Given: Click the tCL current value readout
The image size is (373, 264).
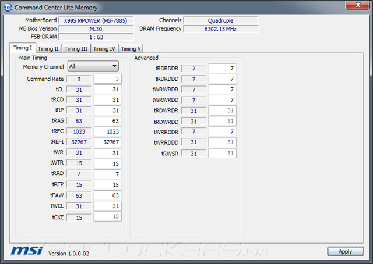Looking at the screenshot, I should click(79, 90).
